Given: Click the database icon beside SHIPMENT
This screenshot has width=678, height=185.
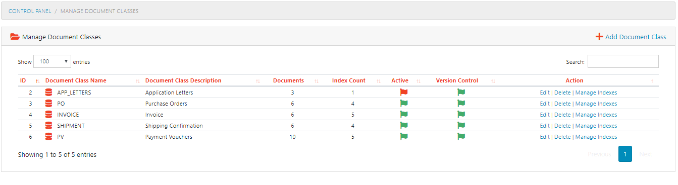Looking at the screenshot, I should pos(49,126).
